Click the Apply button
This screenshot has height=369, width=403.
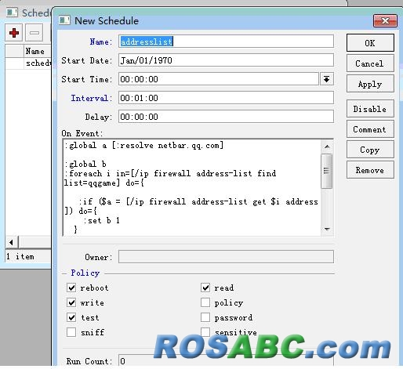point(370,84)
